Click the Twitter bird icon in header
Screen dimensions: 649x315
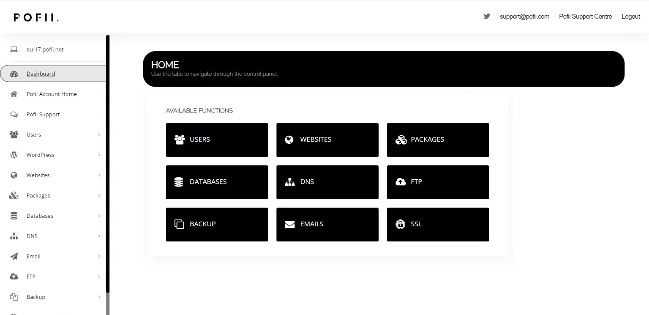click(487, 16)
